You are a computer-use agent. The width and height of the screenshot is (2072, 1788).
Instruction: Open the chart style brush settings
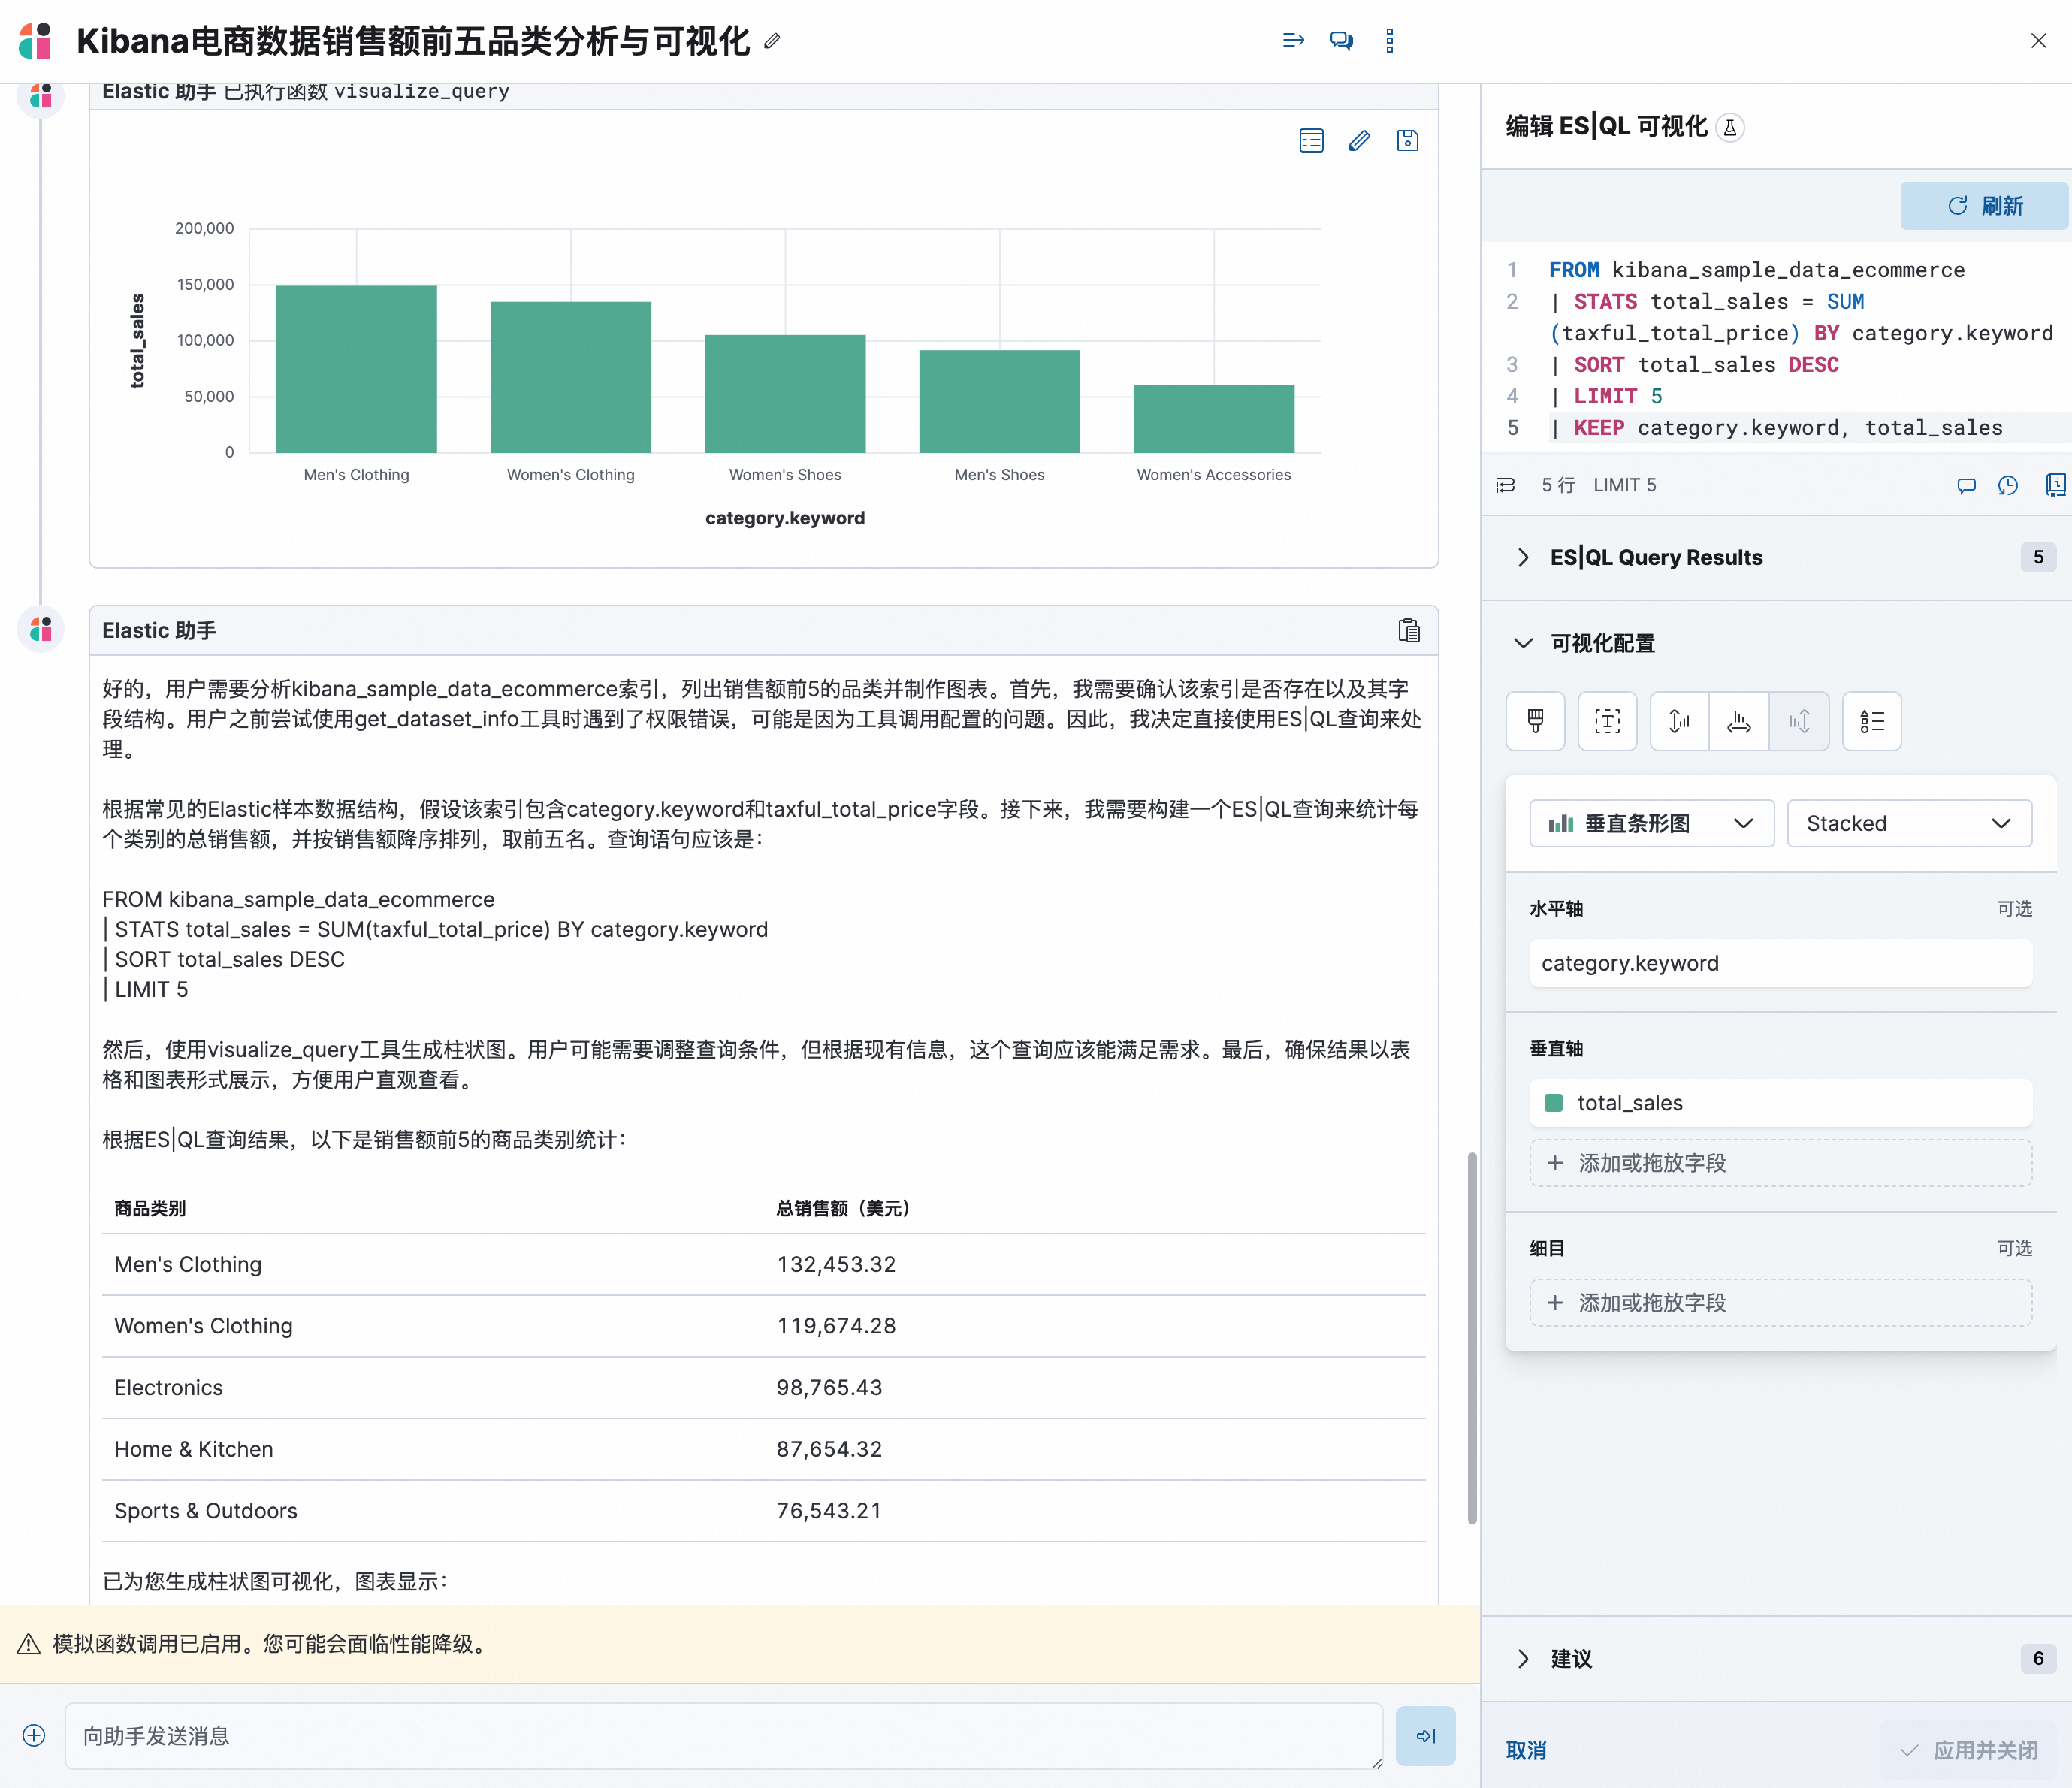point(1535,721)
